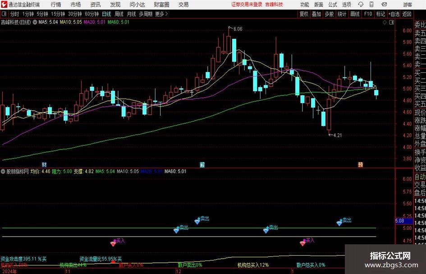Click the 标记 toolbar button
The width and height of the screenshot is (426, 274).
point(380,14)
